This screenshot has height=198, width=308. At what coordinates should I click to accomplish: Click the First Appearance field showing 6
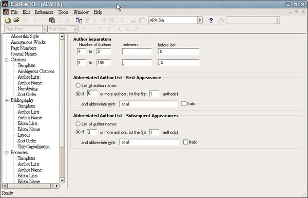pyautogui.click(x=92, y=94)
